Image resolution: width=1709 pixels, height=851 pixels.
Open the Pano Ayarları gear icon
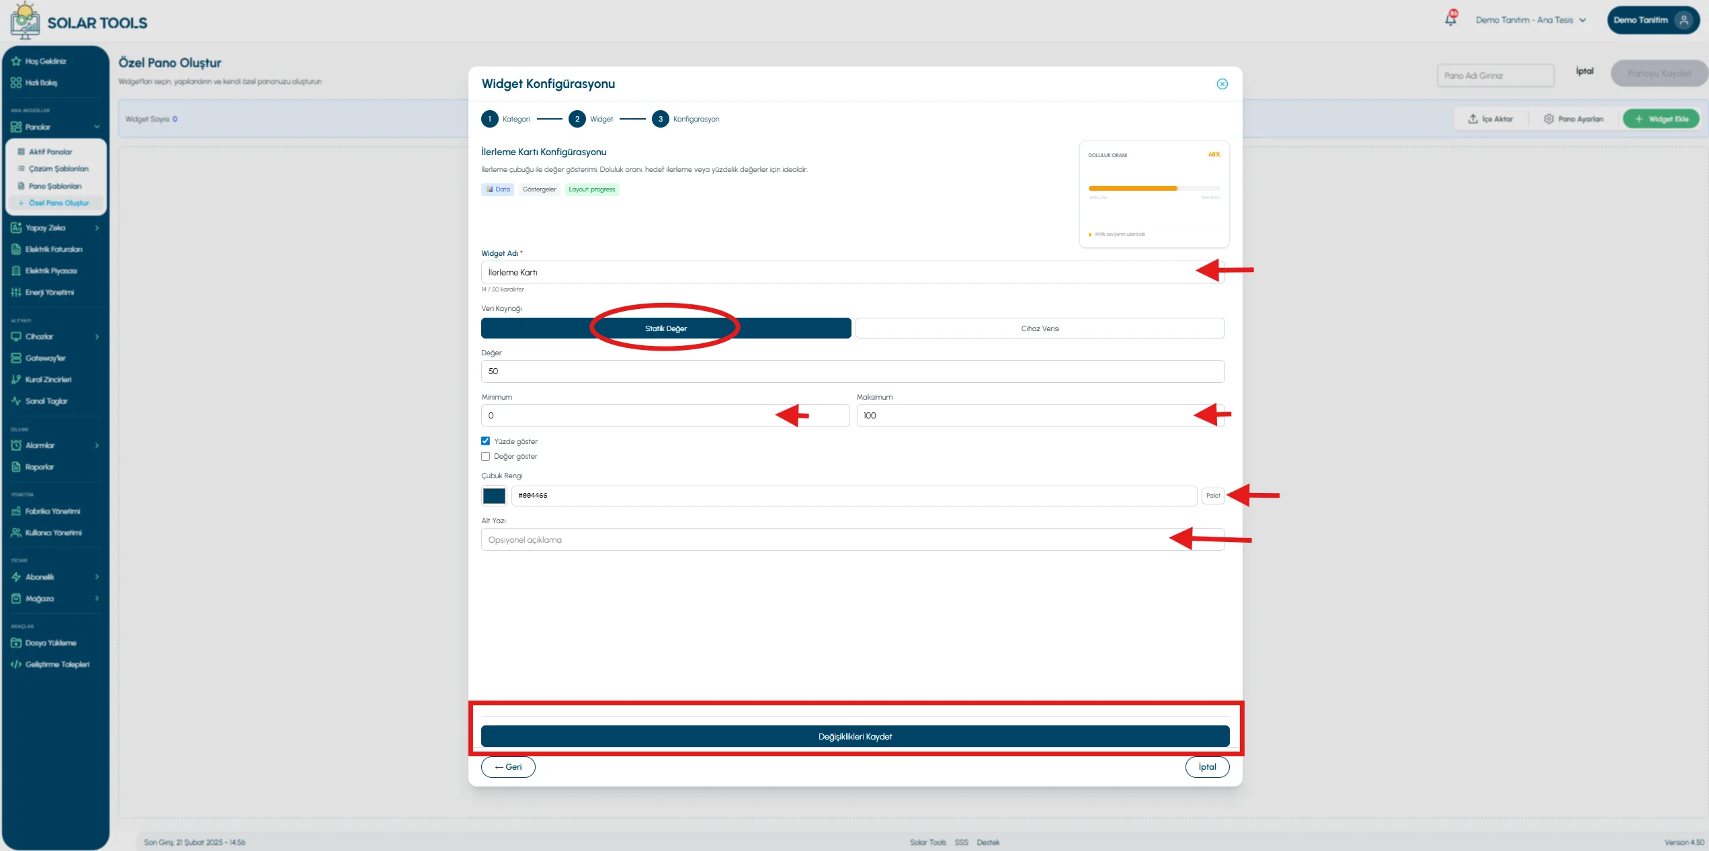pyautogui.click(x=1548, y=119)
